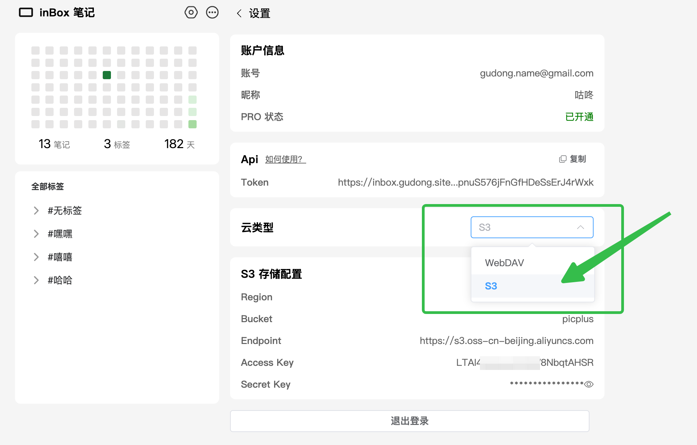Open the hexagon settings icon
Viewport: 697px width, 445px height.
click(191, 13)
